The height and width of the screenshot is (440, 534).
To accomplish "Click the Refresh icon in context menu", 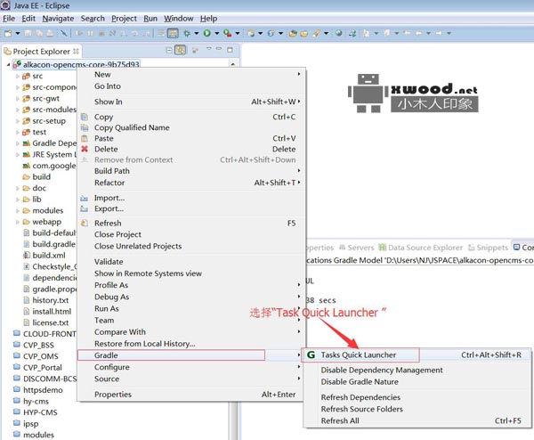I will click(x=85, y=223).
